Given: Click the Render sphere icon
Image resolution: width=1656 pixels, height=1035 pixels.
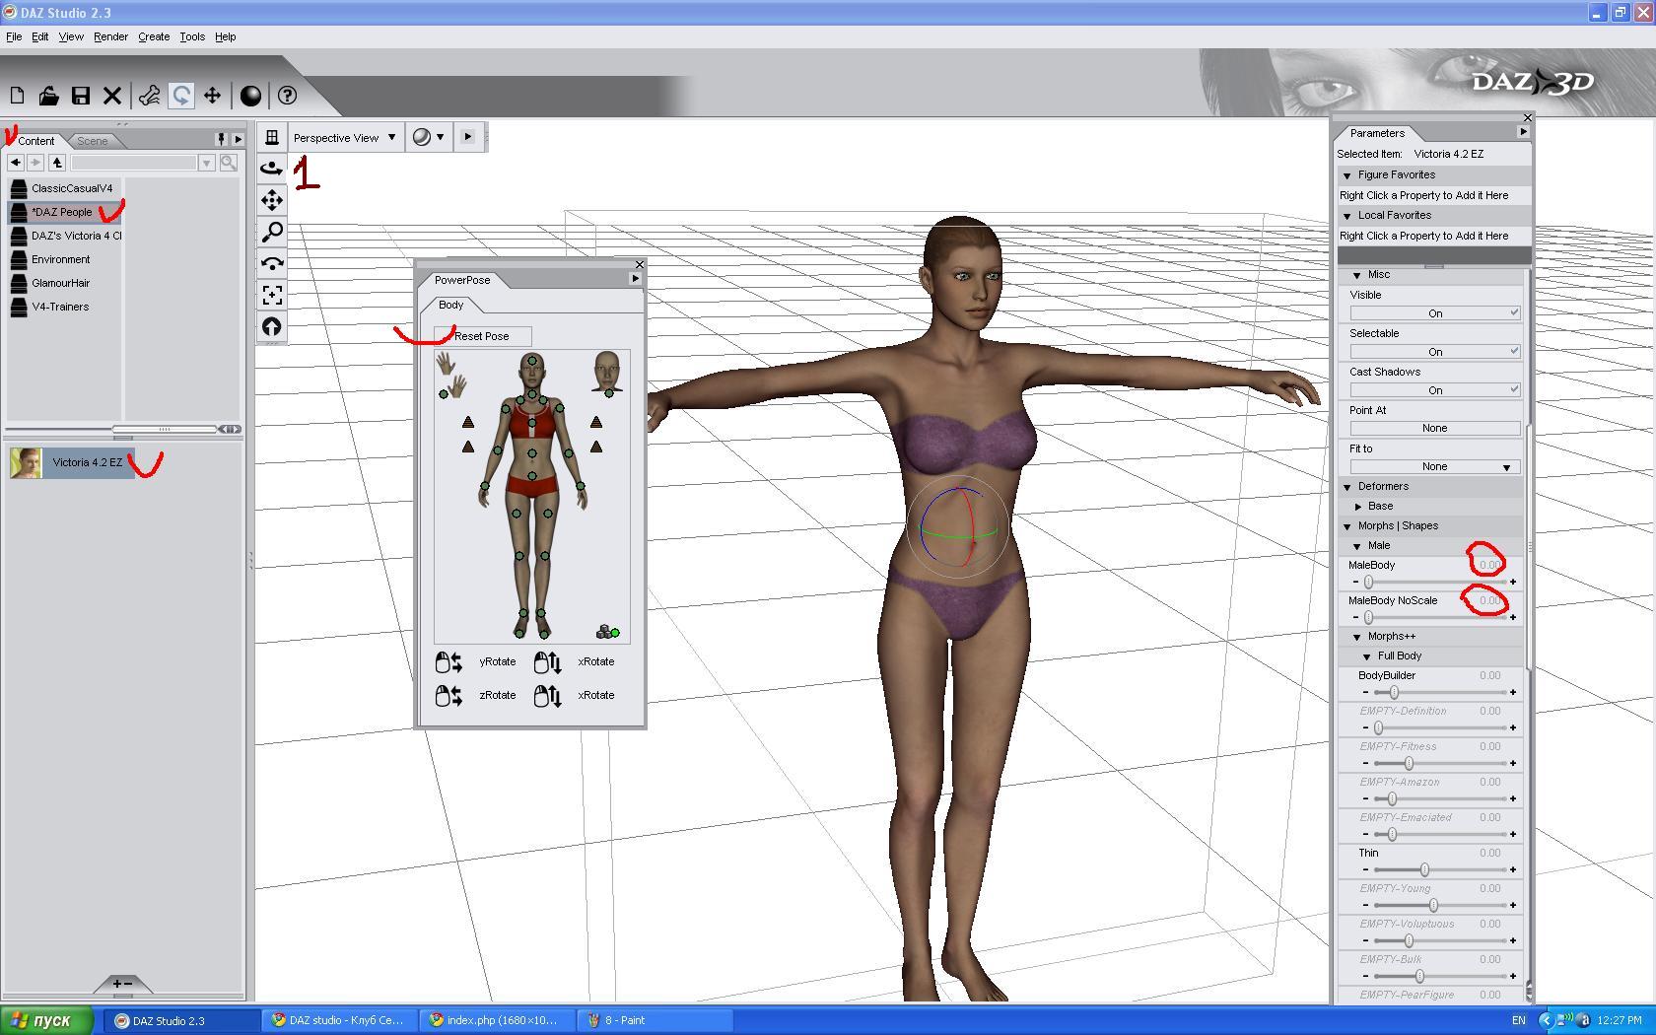Looking at the screenshot, I should 251,96.
